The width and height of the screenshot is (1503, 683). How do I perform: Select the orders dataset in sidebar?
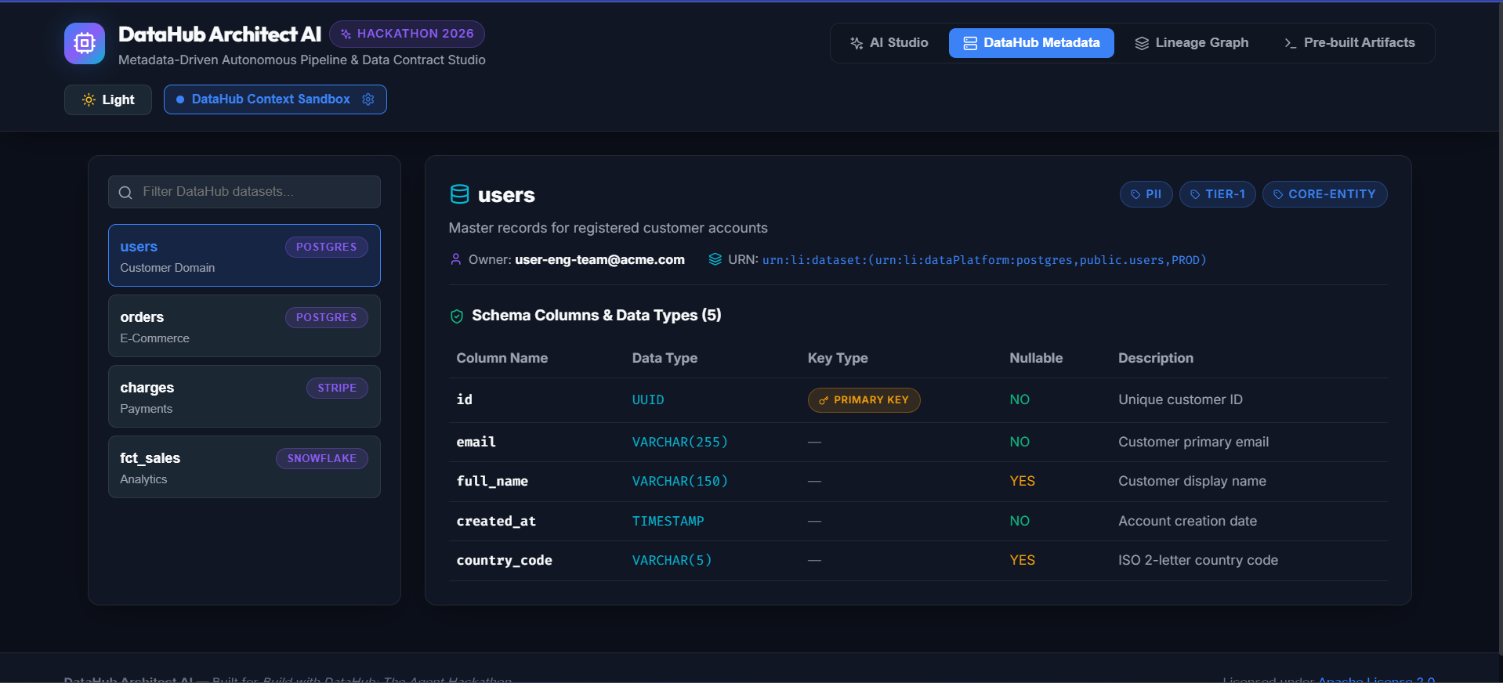click(244, 326)
